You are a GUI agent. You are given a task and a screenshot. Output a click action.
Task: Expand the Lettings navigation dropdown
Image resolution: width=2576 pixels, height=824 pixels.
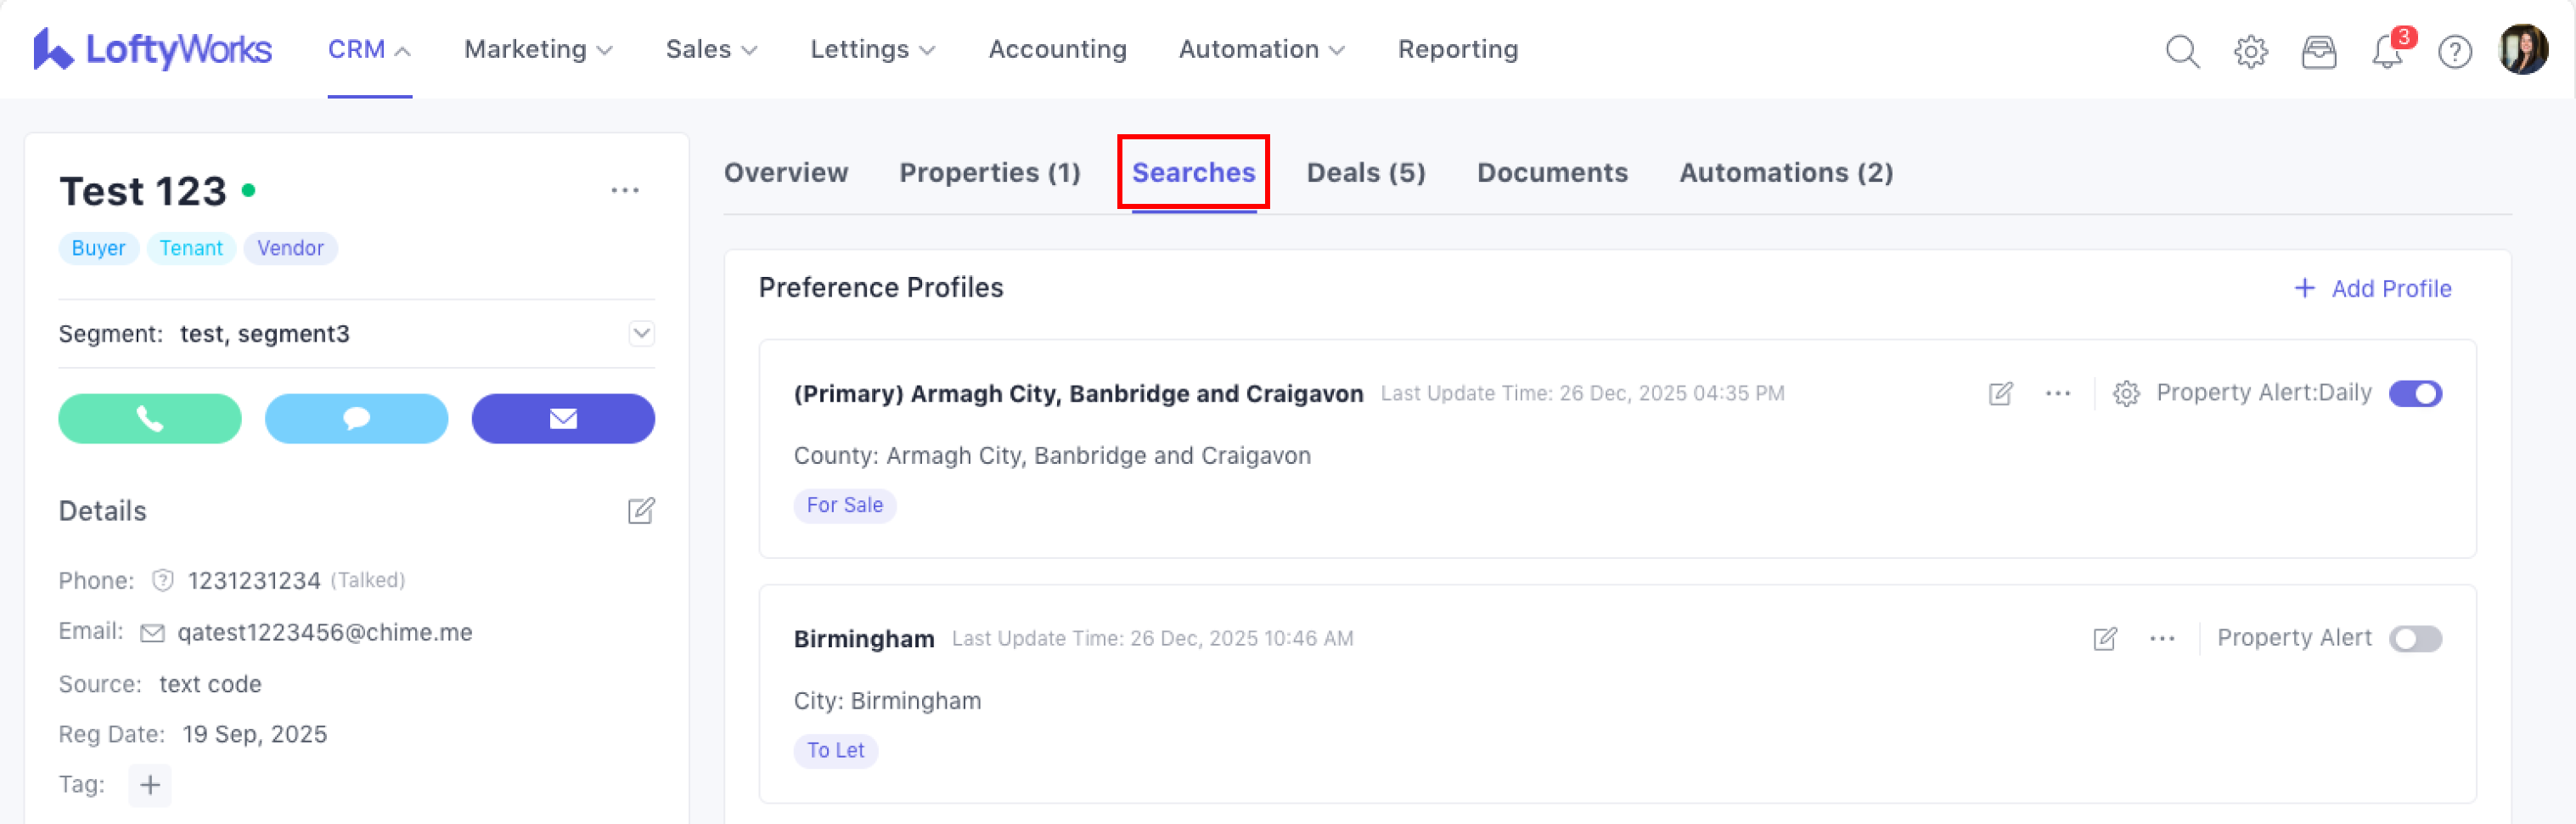(872, 49)
